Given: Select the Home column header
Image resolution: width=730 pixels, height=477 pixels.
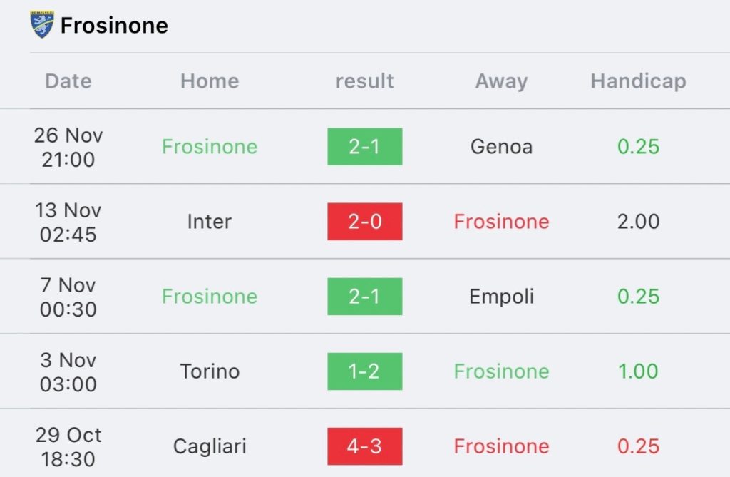Looking at the screenshot, I should click(210, 81).
